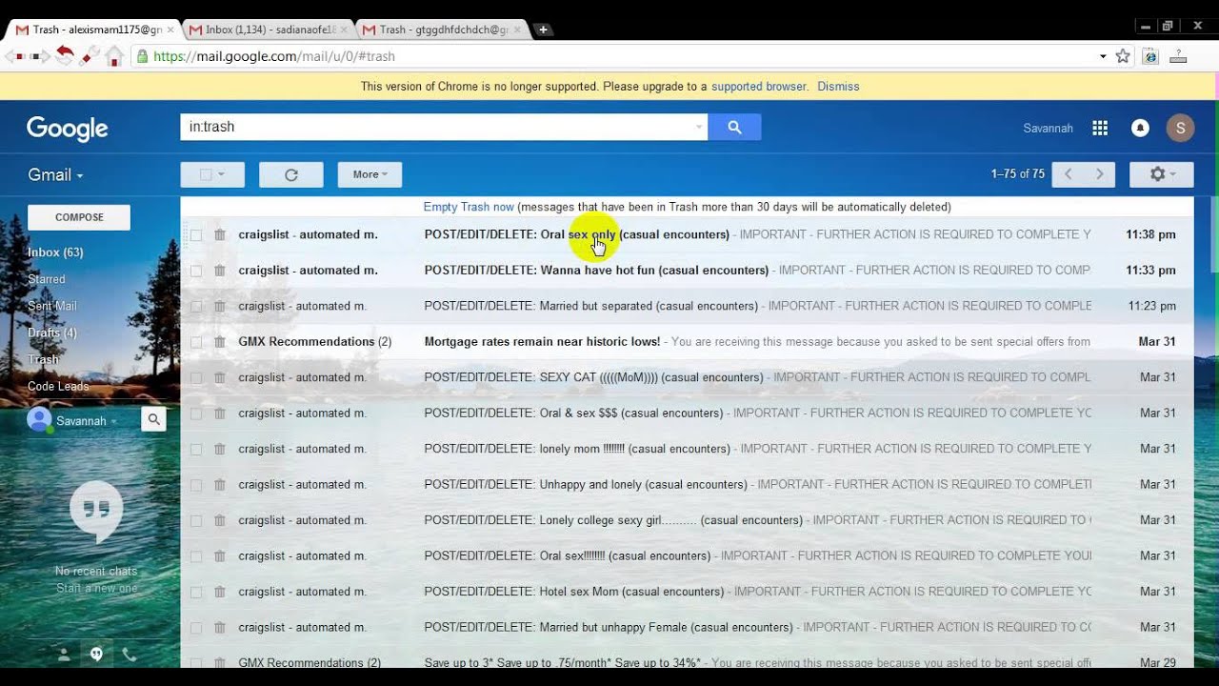Image resolution: width=1219 pixels, height=686 pixels.
Task: Select the Married but unhappy Female checkbox
Action: pyautogui.click(x=195, y=628)
